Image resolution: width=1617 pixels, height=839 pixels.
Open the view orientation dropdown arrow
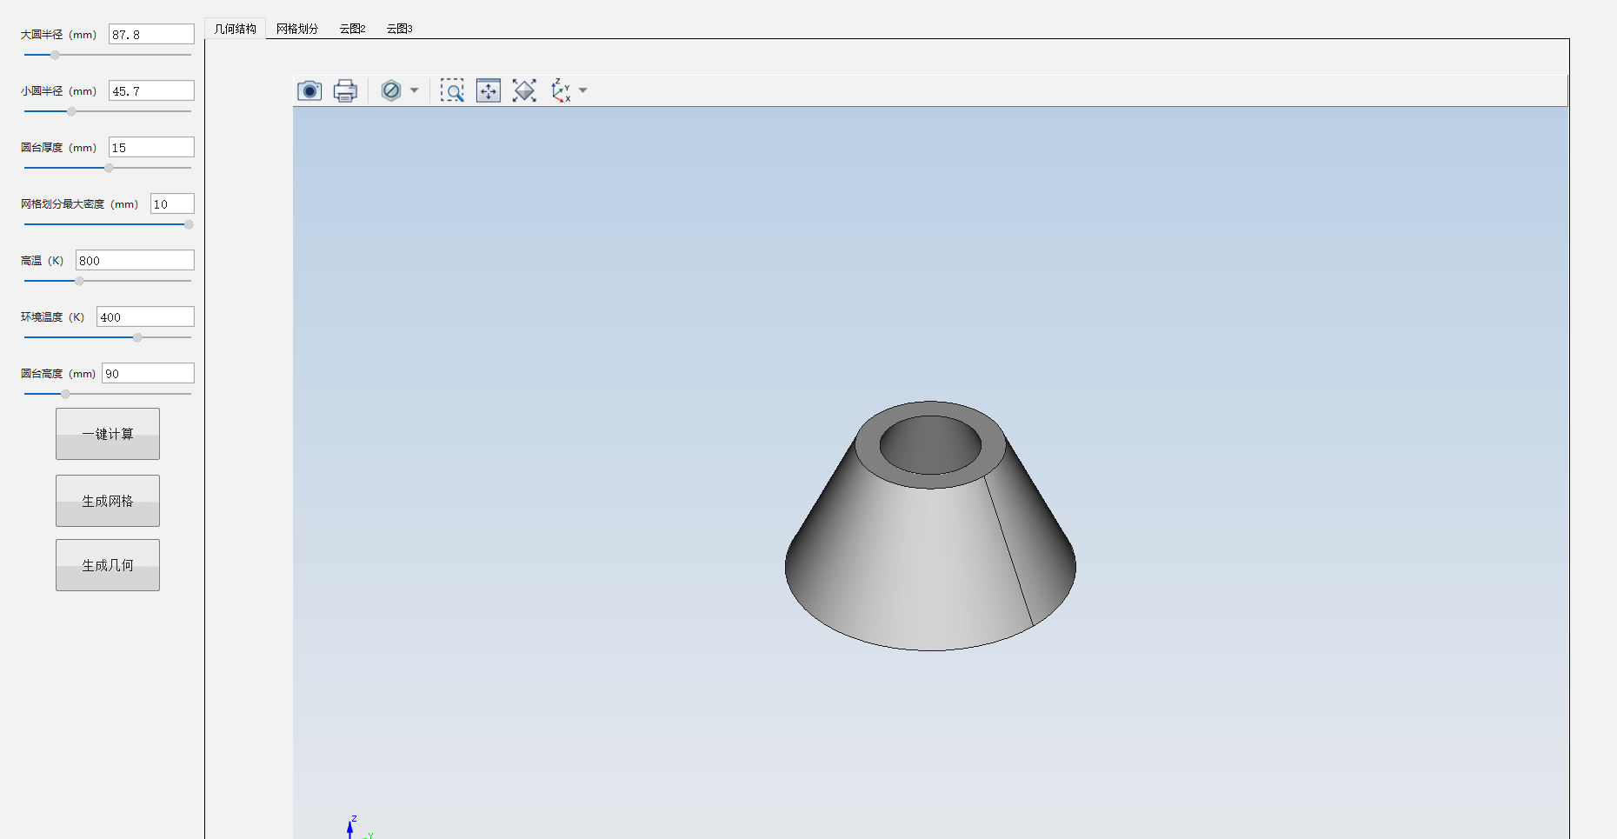(x=583, y=90)
